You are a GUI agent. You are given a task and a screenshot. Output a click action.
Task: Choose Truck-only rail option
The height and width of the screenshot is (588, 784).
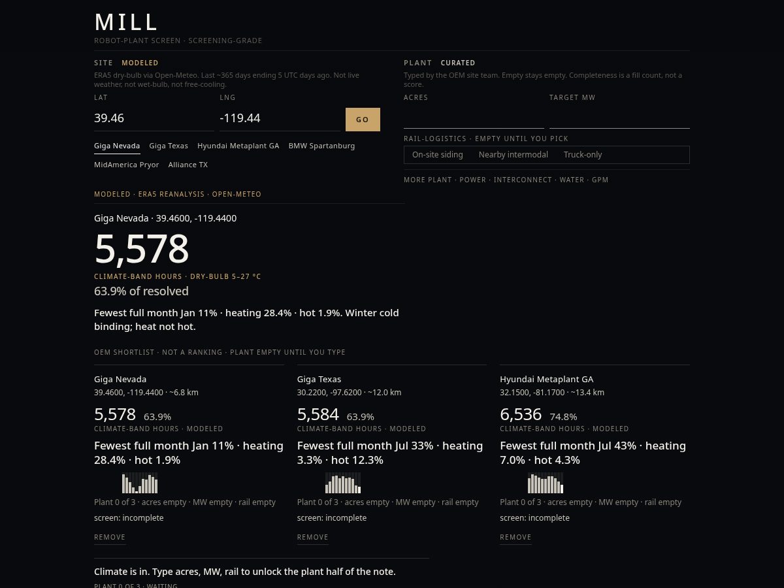(583, 155)
